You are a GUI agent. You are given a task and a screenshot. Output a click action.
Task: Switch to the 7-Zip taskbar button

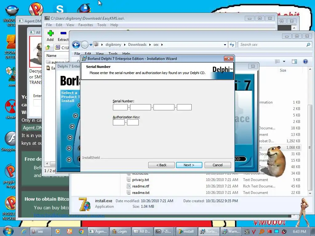[x=164, y=231]
